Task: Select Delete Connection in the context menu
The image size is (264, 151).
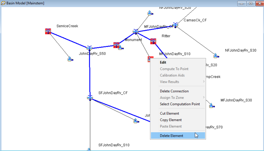Action: 174,91
